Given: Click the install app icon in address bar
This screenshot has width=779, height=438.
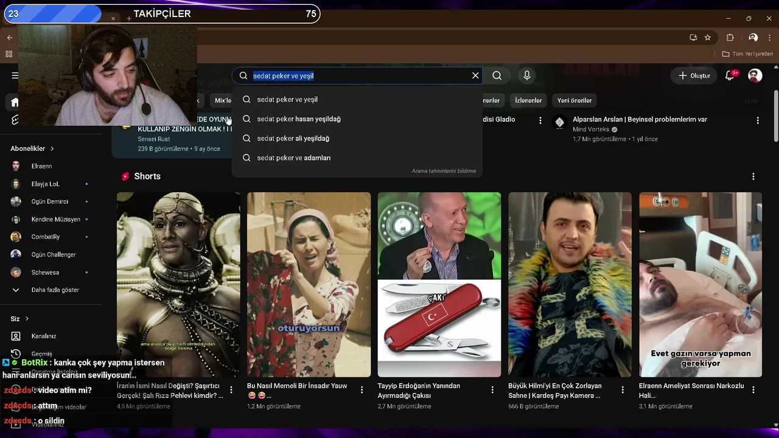Looking at the screenshot, I should click(693, 37).
